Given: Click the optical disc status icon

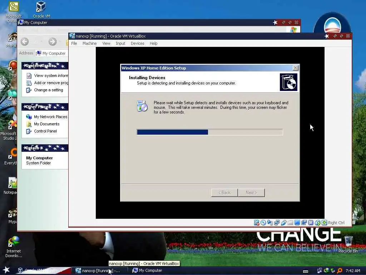Looking at the screenshot, I should point(263,223).
